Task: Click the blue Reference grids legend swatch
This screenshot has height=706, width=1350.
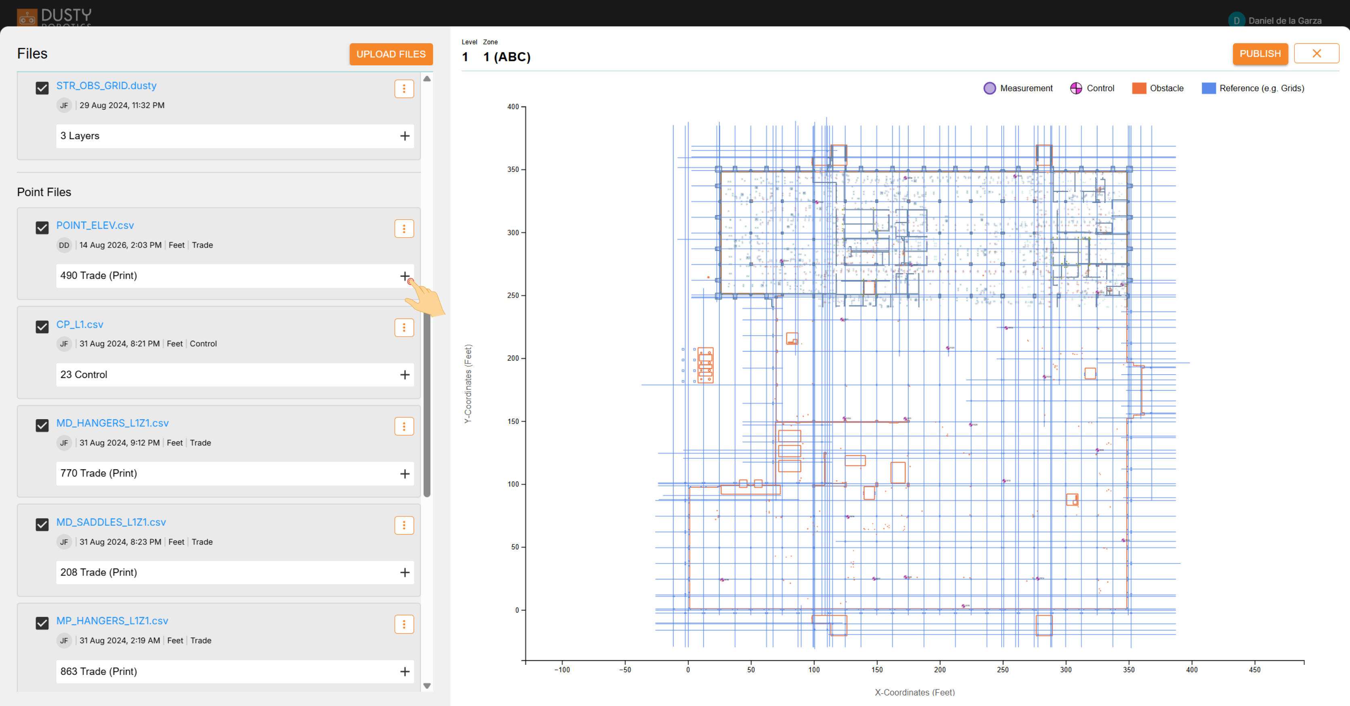Action: click(x=1209, y=88)
